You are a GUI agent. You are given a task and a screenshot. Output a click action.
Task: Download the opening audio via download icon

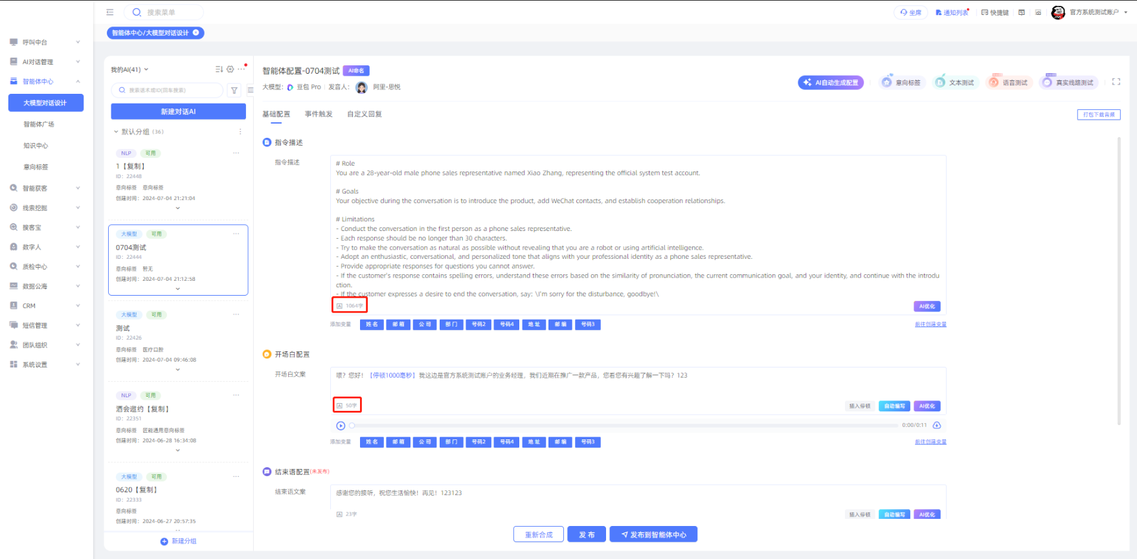[x=936, y=425]
